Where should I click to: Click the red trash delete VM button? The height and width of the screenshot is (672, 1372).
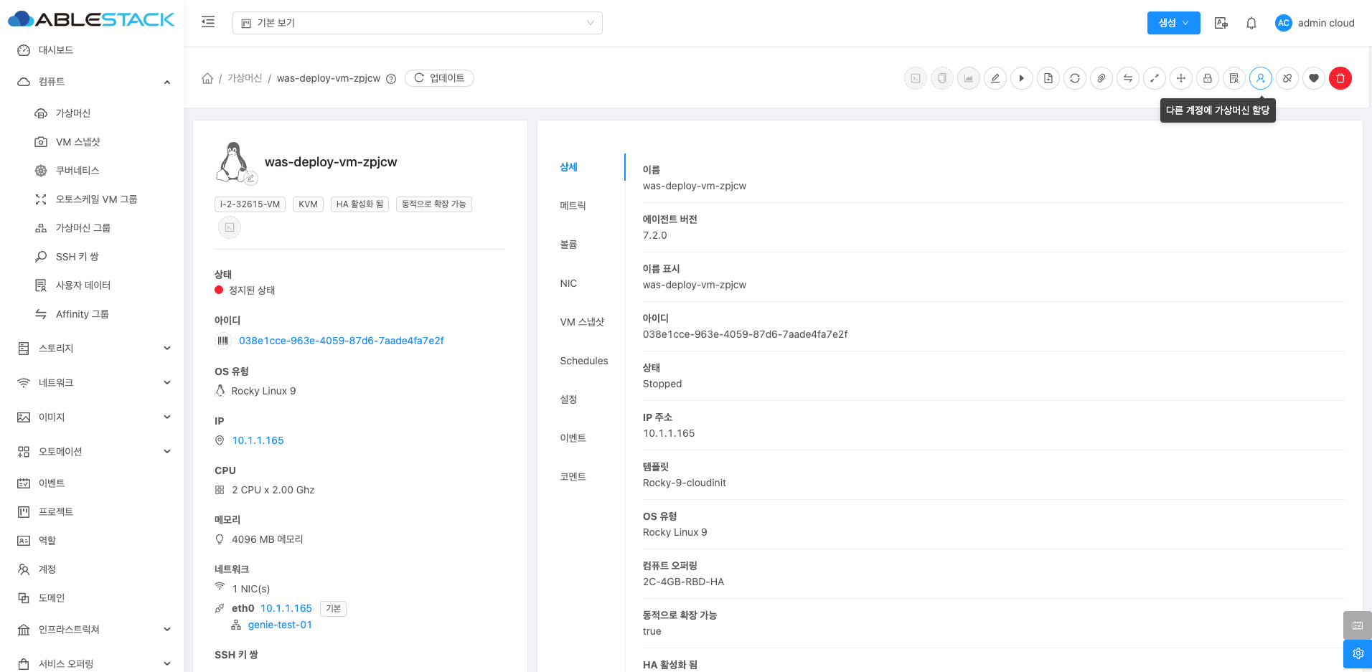[1340, 78]
